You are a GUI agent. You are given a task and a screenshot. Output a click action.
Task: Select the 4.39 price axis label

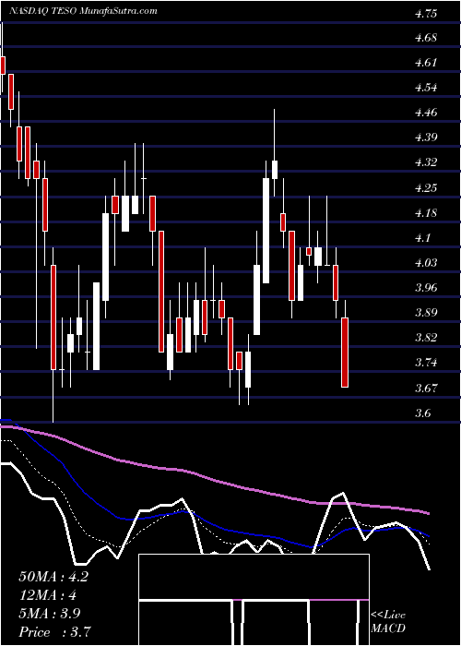(x=426, y=138)
